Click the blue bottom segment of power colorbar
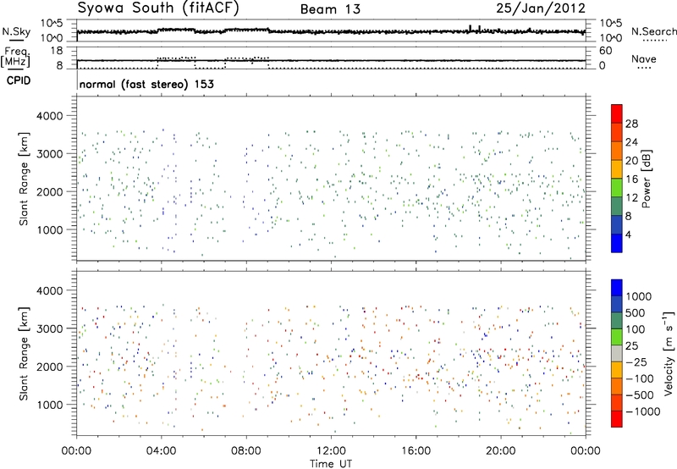The height and width of the screenshot is (469, 677). 617,243
